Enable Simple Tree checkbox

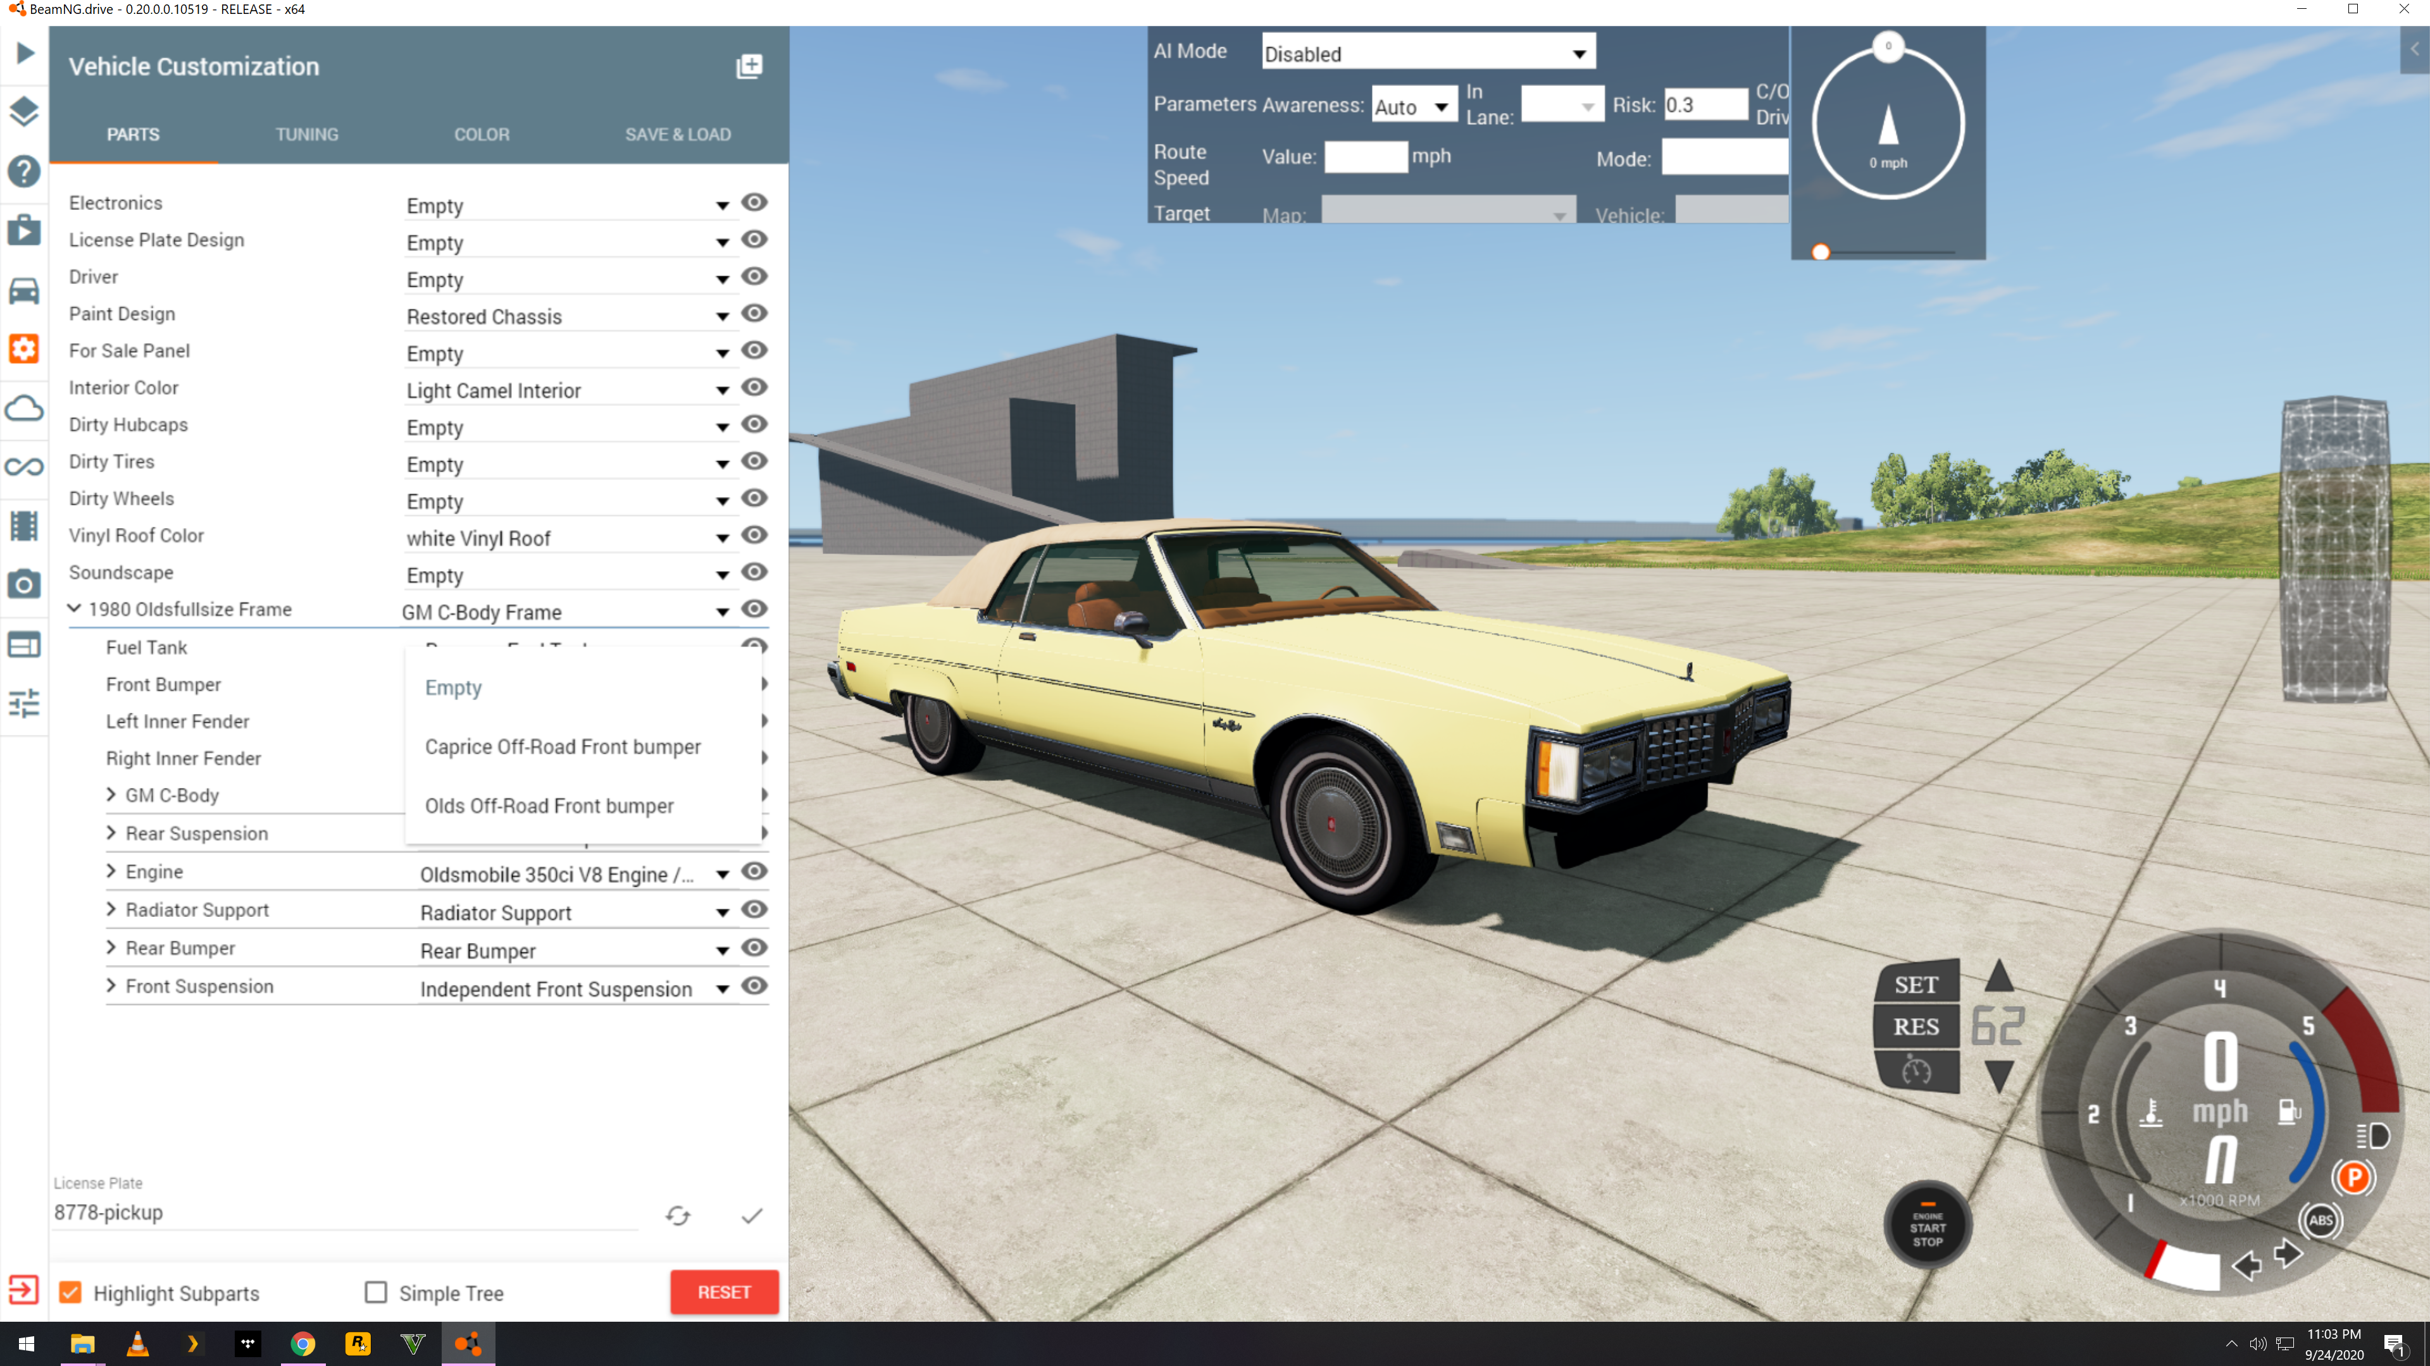(x=375, y=1291)
